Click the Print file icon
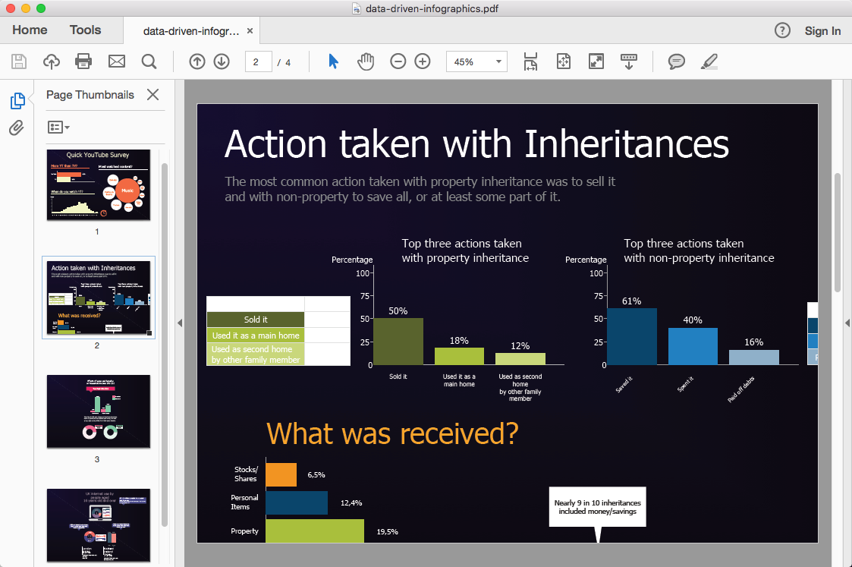 pos(83,61)
